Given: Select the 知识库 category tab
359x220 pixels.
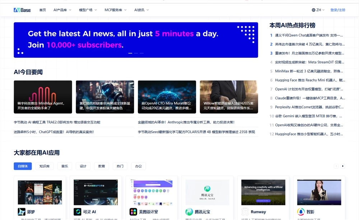Looking at the screenshot, I should point(45,166).
